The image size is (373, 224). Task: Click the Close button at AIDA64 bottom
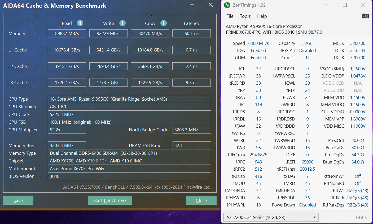coord(201,200)
